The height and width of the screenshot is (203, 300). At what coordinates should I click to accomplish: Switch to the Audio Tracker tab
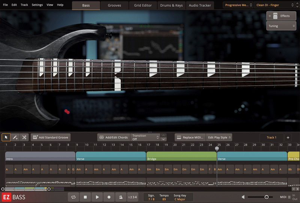200,5
